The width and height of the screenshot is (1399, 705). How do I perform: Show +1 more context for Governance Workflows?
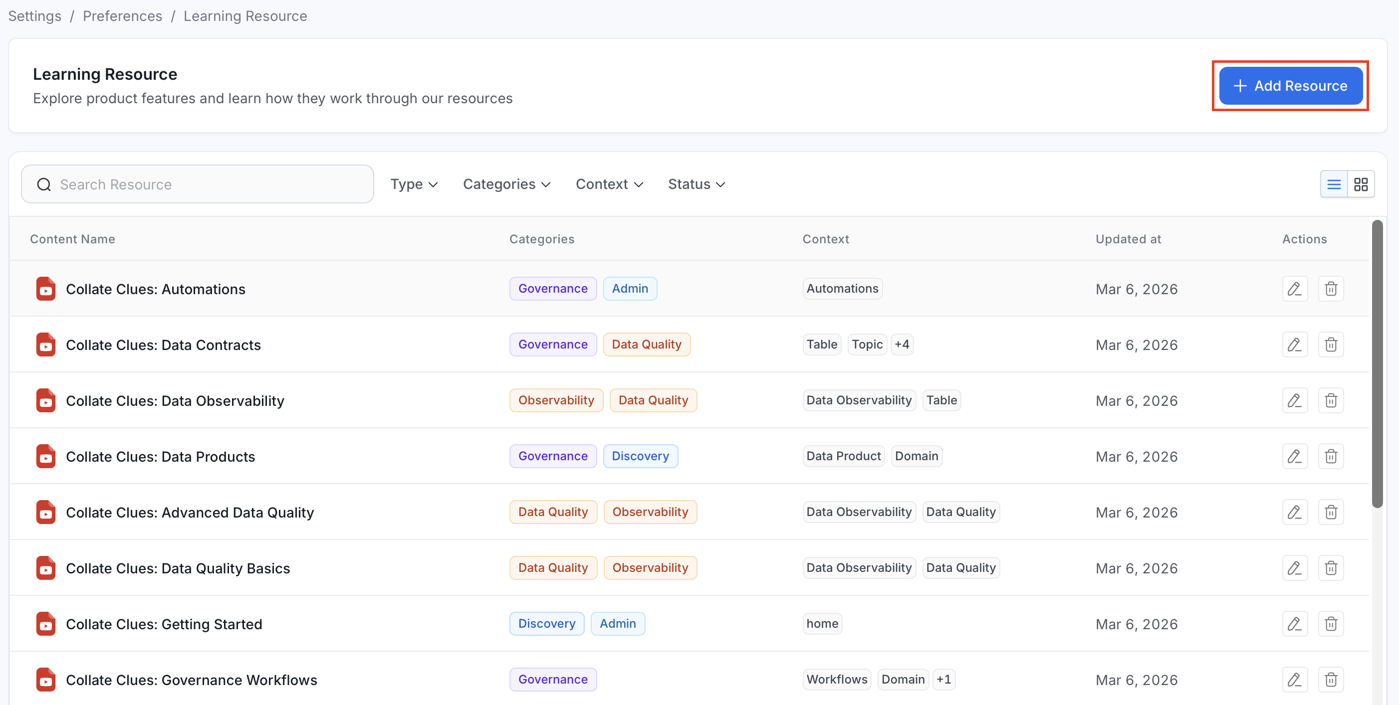944,680
